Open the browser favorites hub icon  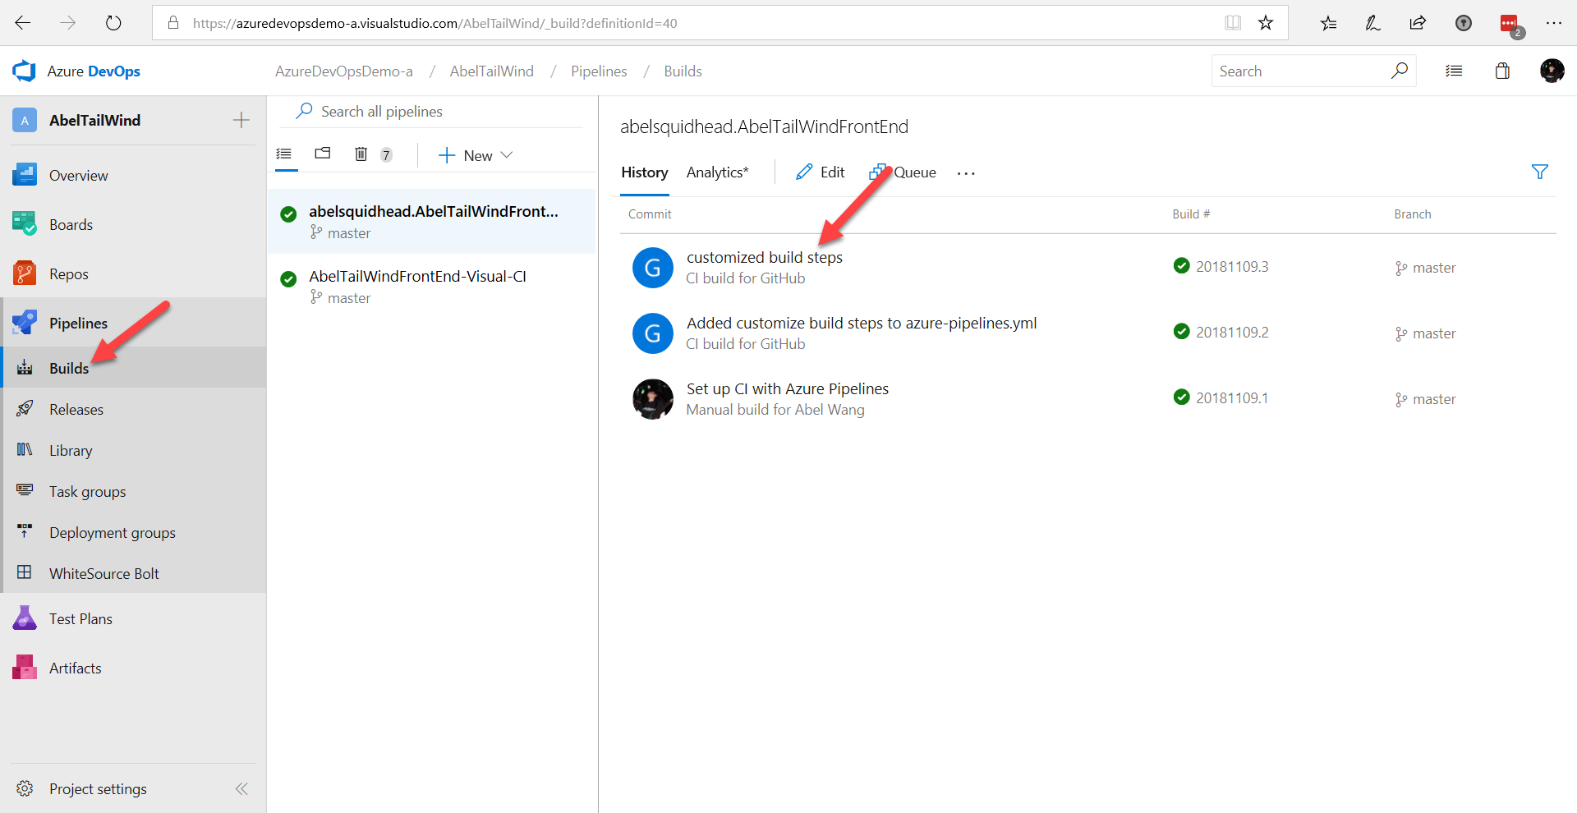[1328, 23]
